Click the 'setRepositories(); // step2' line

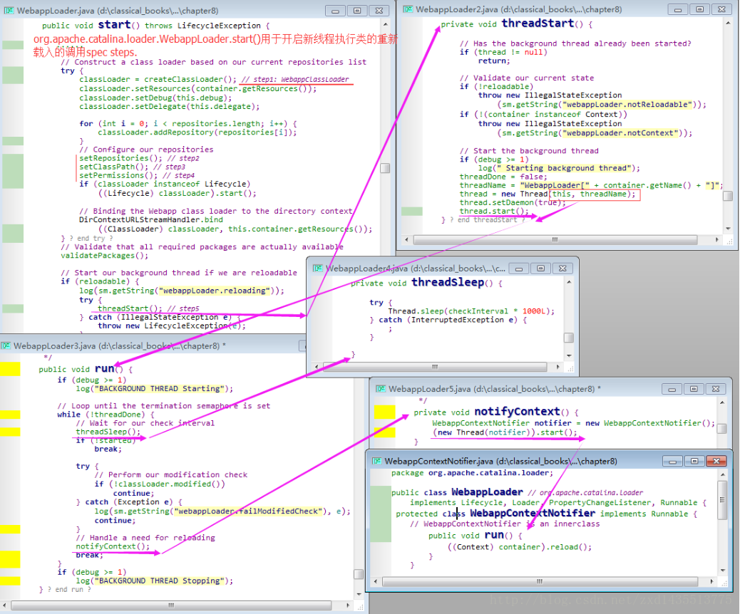(x=139, y=158)
